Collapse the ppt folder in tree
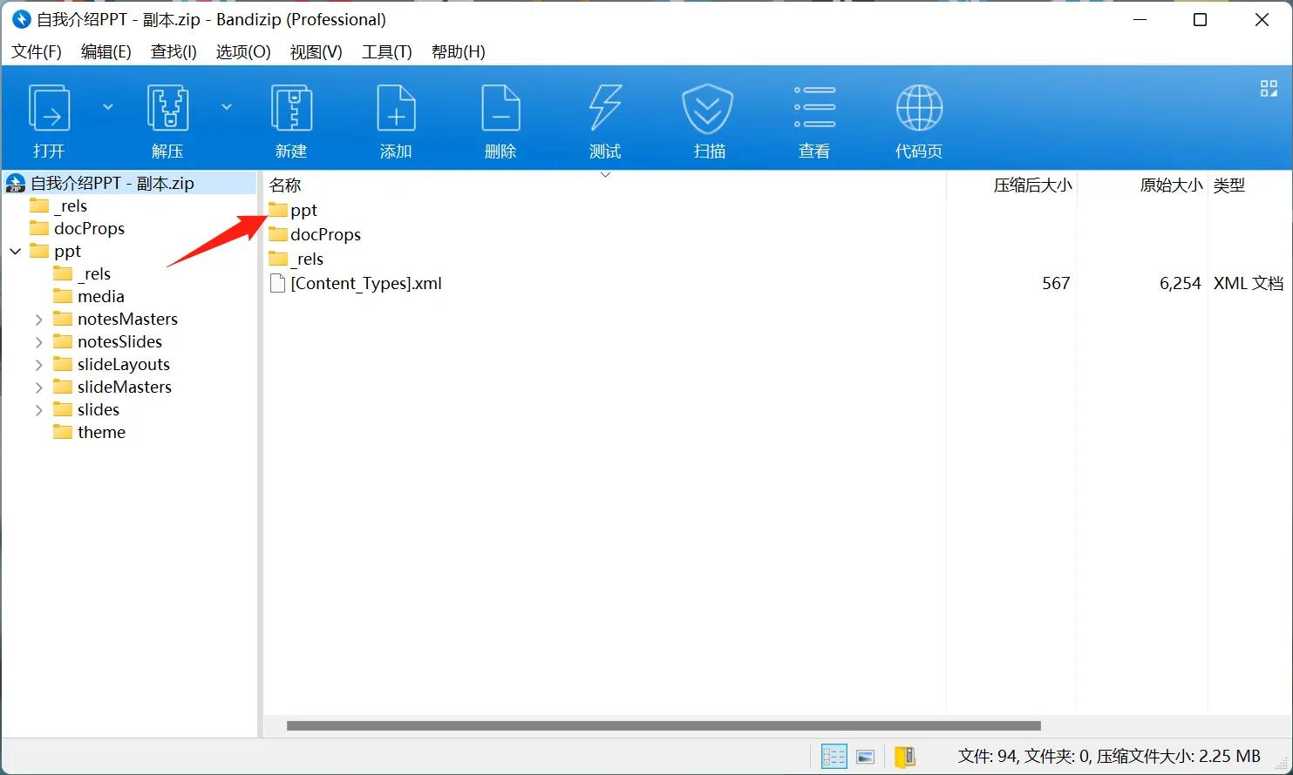 [16, 251]
